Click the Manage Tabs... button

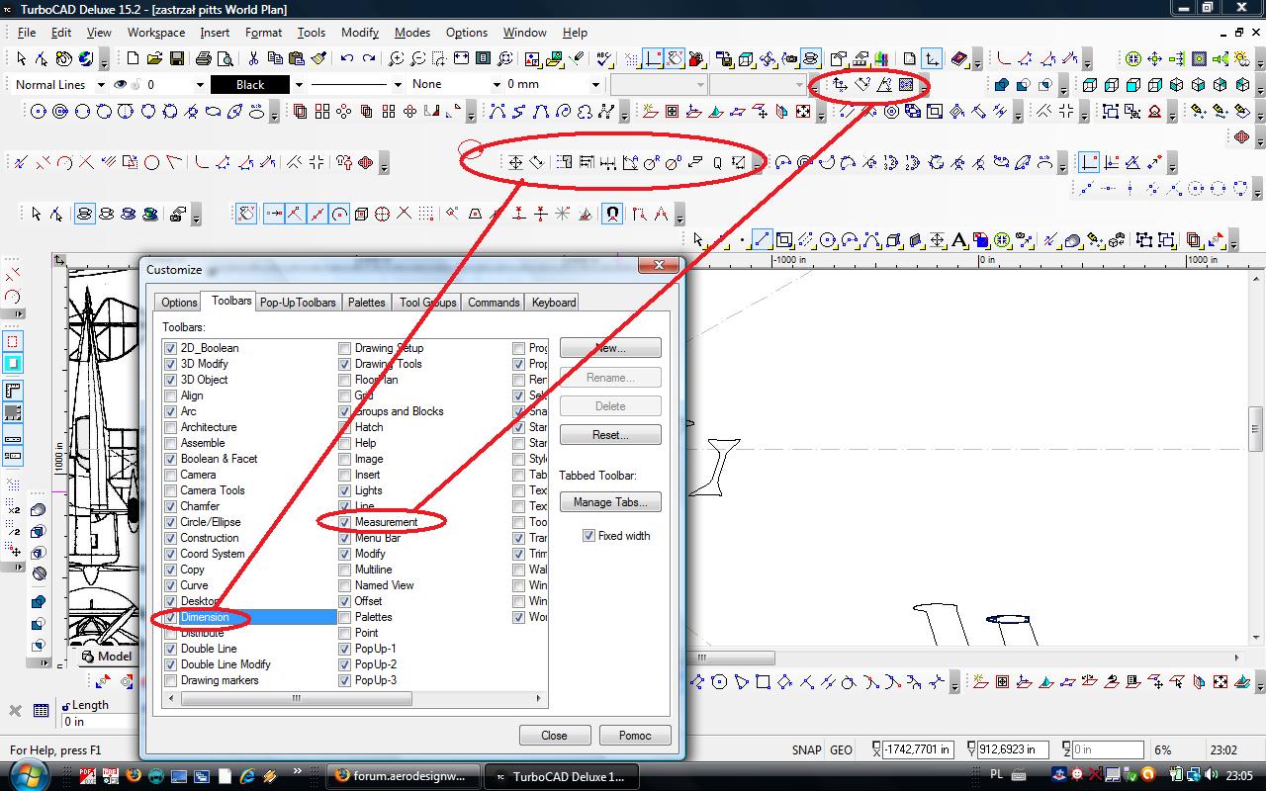(x=609, y=502)
